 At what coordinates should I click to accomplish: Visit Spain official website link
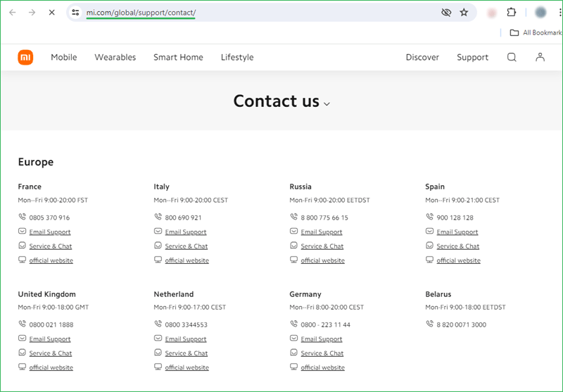[459, 260]
